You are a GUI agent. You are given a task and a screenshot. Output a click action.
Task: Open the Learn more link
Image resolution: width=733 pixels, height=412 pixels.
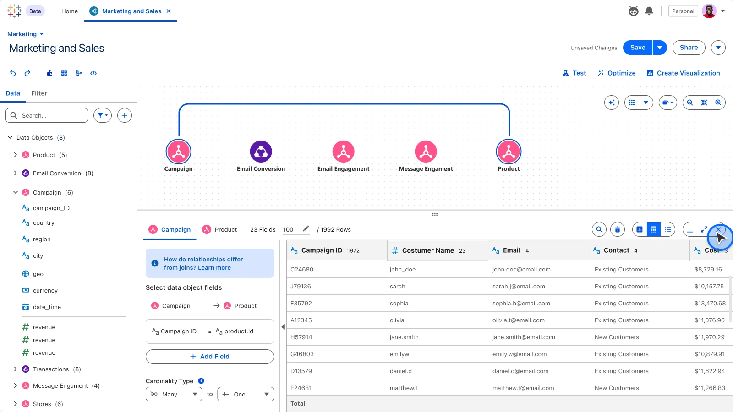point(214,268)
